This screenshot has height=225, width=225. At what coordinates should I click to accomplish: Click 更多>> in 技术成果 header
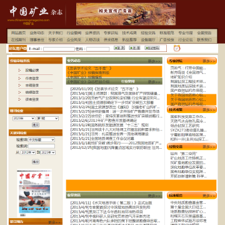click(x=209, y=110)
